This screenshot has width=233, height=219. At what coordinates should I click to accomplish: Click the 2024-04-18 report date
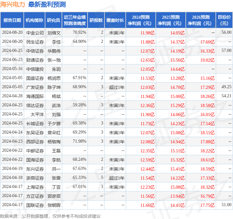tap(12, 177)
